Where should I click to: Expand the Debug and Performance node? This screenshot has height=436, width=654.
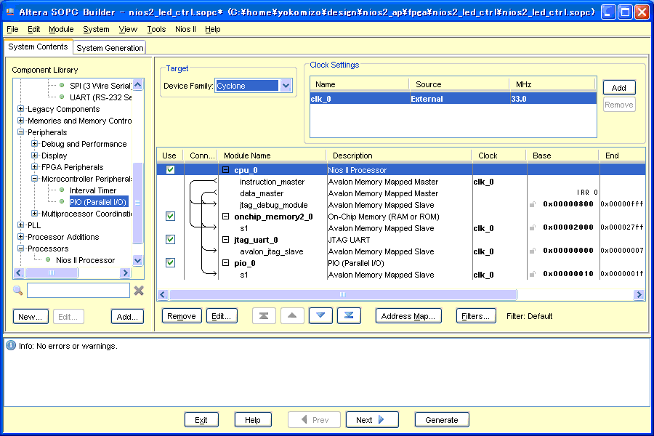point(35,144)
